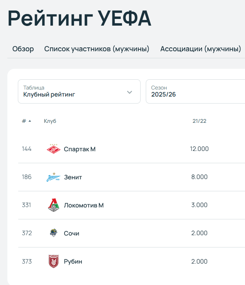Open the Список участников (мужчины) tab
Image resolution: width=245 pixels, height=285 pixels.
click(97, 49)
